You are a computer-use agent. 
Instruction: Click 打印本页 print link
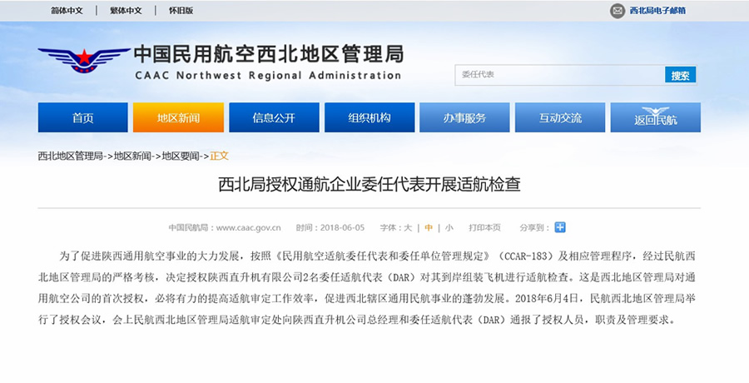(x=485, y=228)
